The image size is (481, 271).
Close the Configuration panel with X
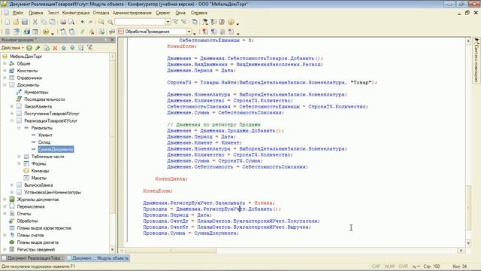[x=112, y=40]
